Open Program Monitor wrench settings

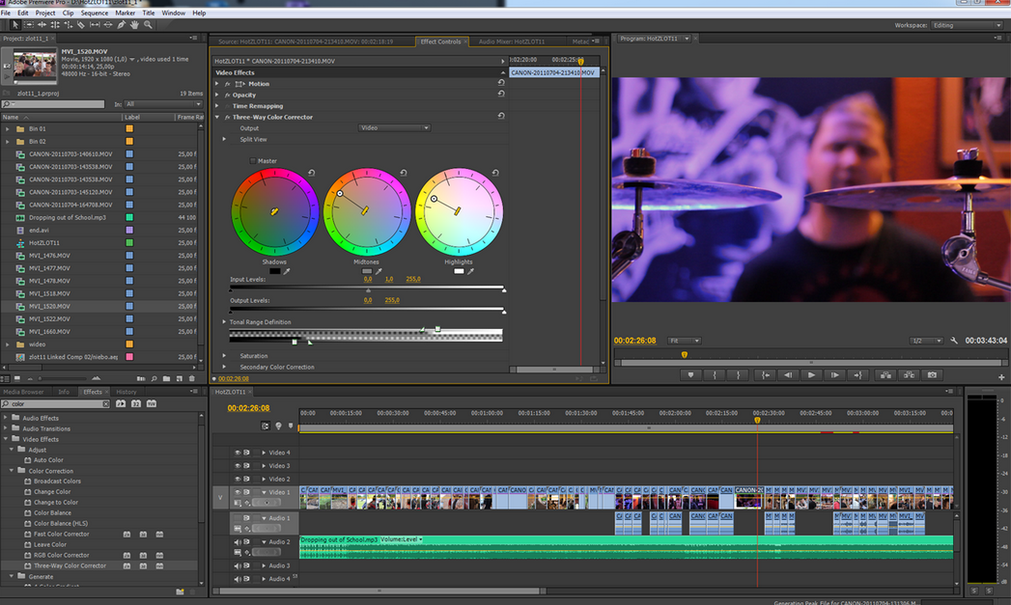[954, 341]
